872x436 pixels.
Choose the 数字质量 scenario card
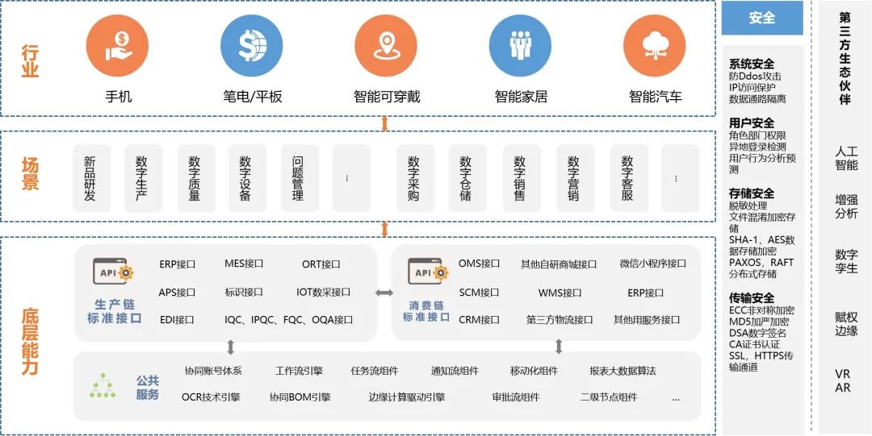click(196, 178)
